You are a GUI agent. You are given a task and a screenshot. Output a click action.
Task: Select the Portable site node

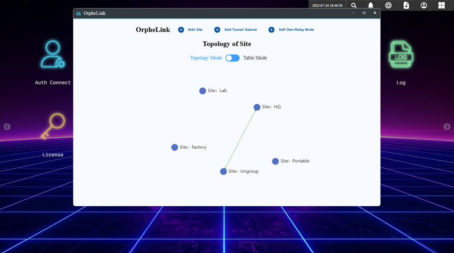pyautogui.click(x=276, y=161)
